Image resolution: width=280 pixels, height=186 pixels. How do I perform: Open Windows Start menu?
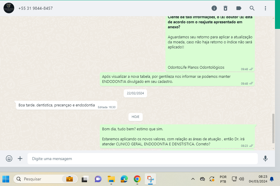(x=6, y=179)
